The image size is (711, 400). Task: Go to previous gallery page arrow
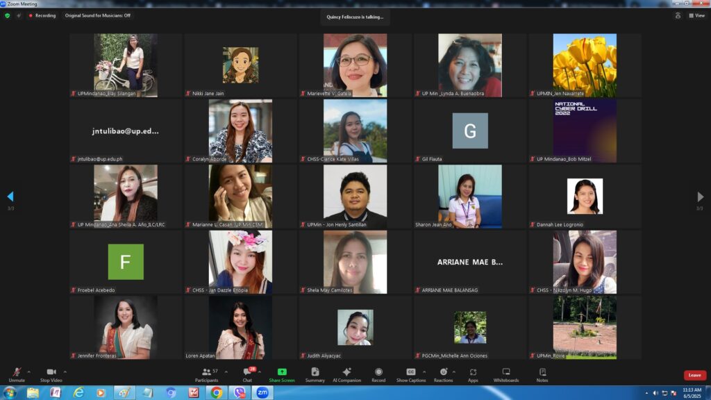click(10, 197)
